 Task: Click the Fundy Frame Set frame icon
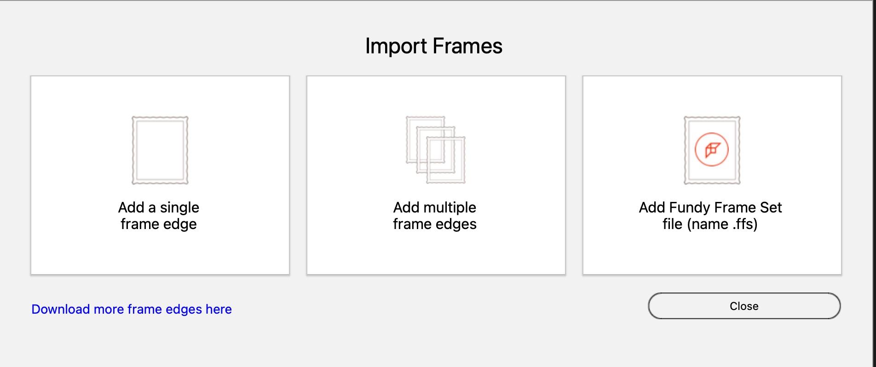[x=712, y=150]
